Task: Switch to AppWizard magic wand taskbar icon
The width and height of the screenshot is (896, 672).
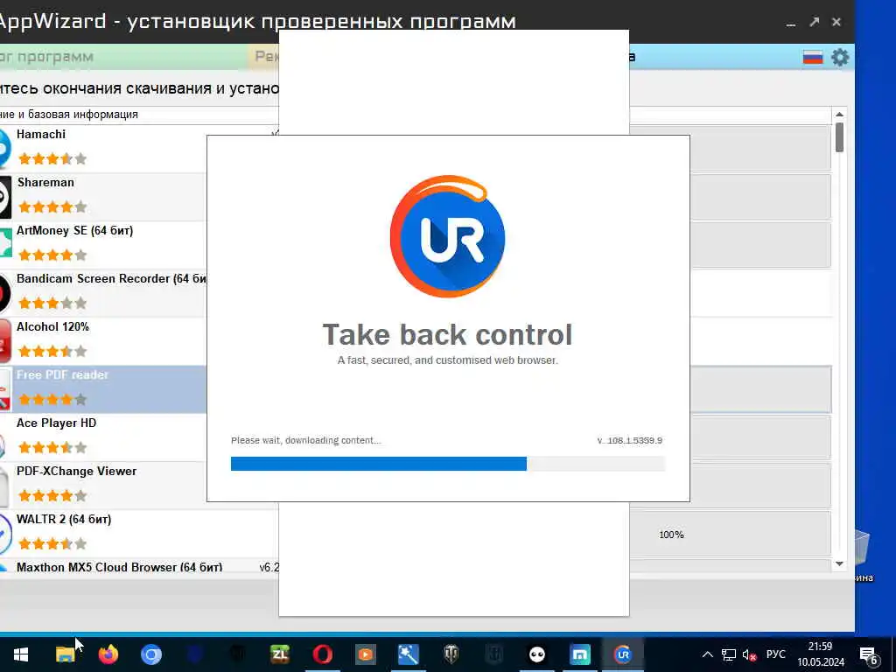Action: (x=408, y=654)
